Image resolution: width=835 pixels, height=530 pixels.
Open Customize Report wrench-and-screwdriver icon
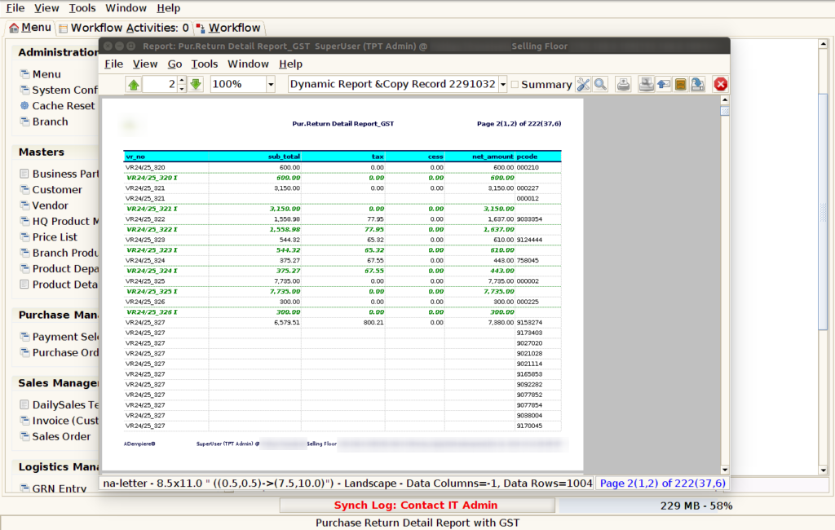point(583,84)
